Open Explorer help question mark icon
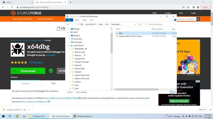 coord(175,20)
